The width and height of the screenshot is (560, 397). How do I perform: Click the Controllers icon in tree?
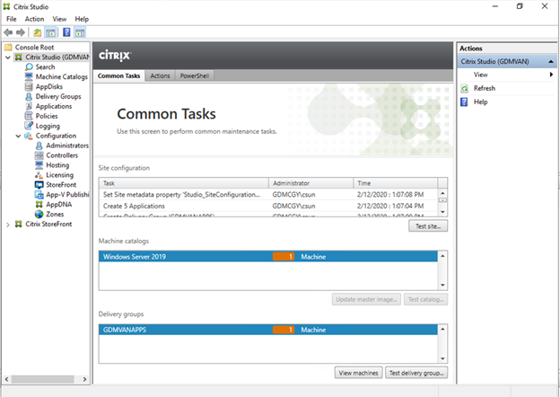point(39,155)
